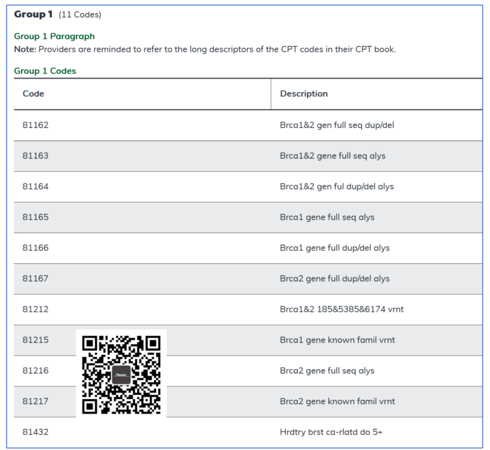Select code 81432 in the last row

point(35,432)
